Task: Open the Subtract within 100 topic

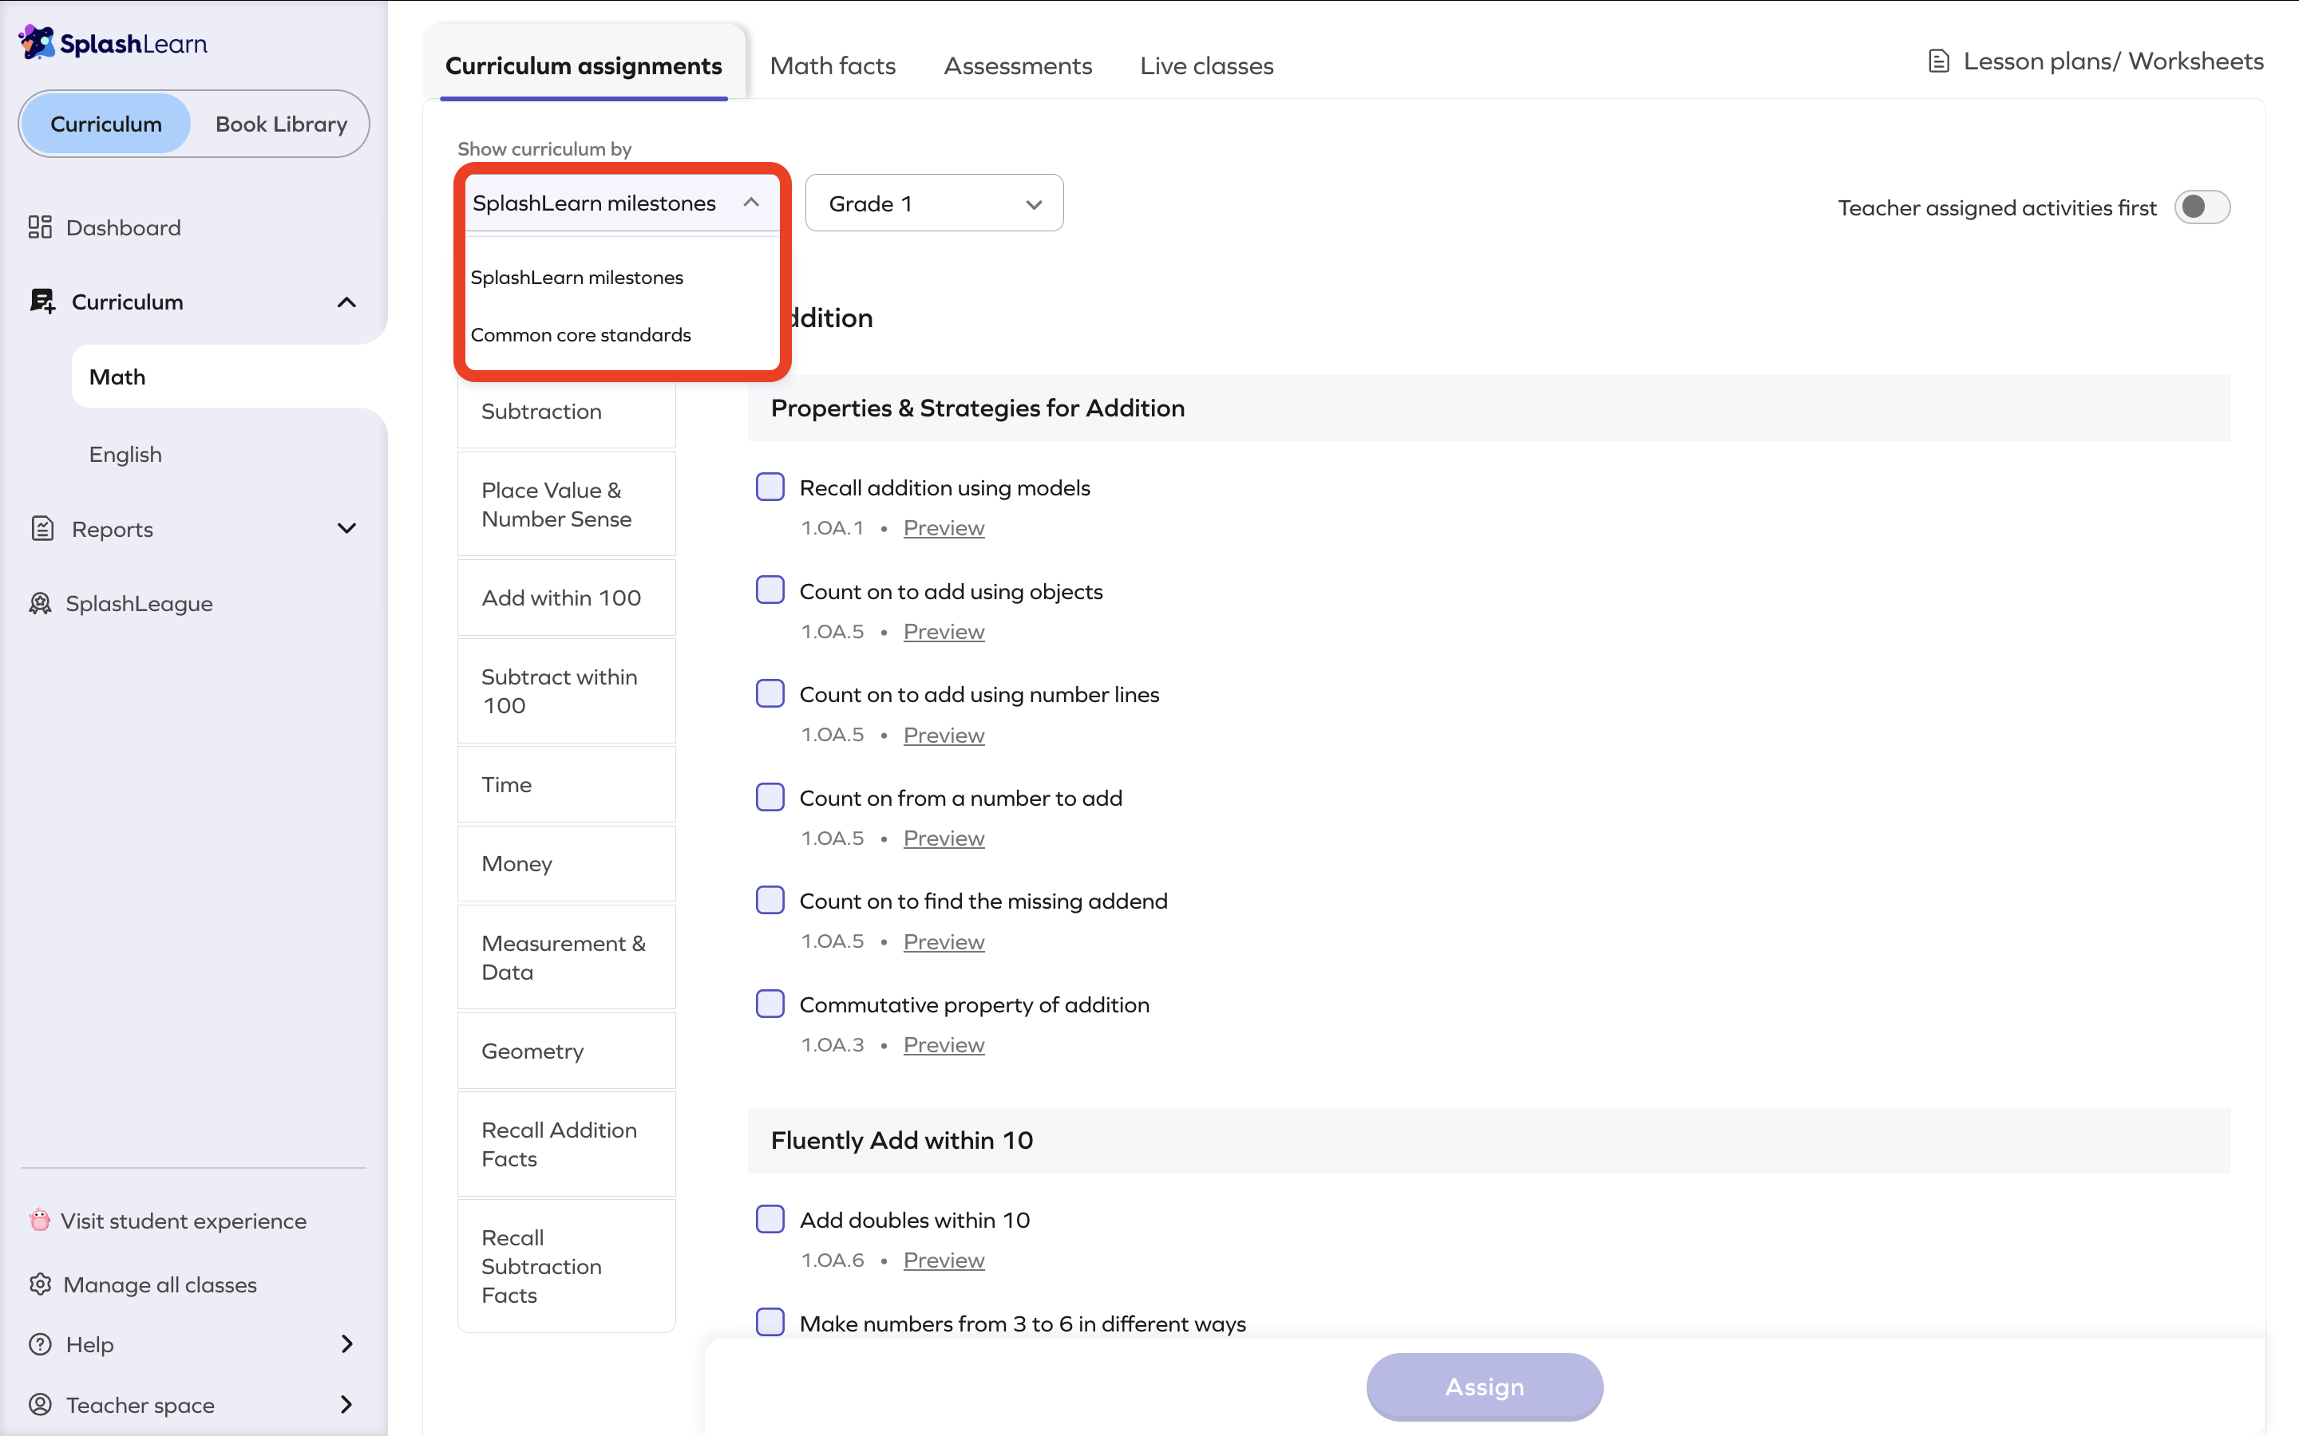Action: (x=566, y=692)
